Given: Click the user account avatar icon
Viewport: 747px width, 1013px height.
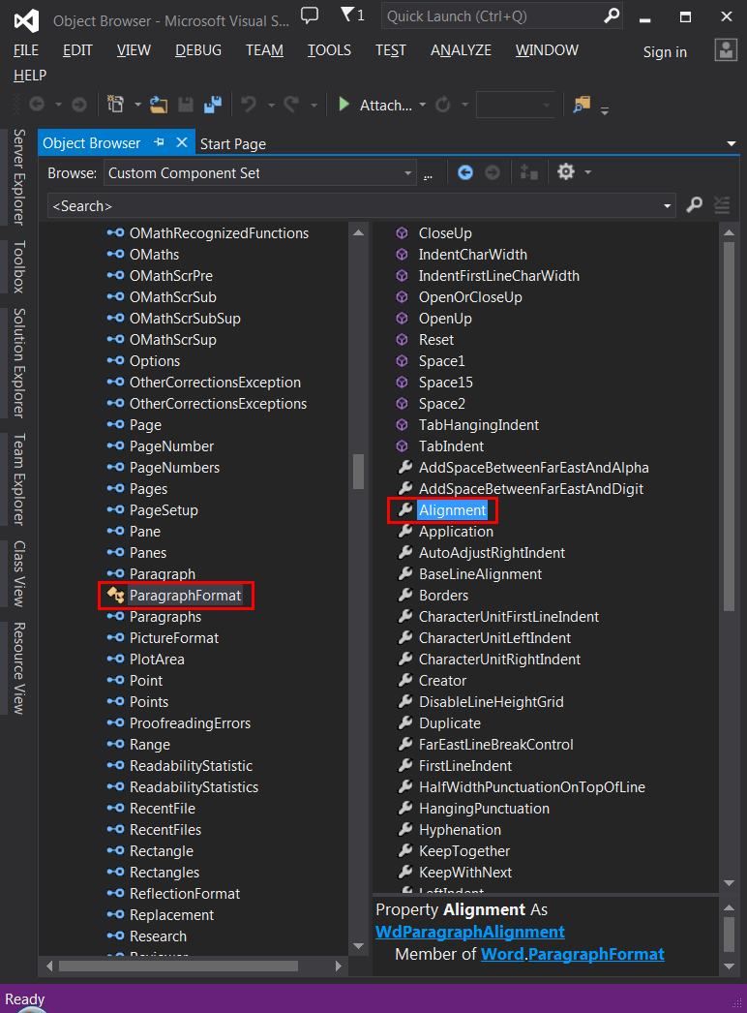Looking at the screenshot, I should (726, 50).
